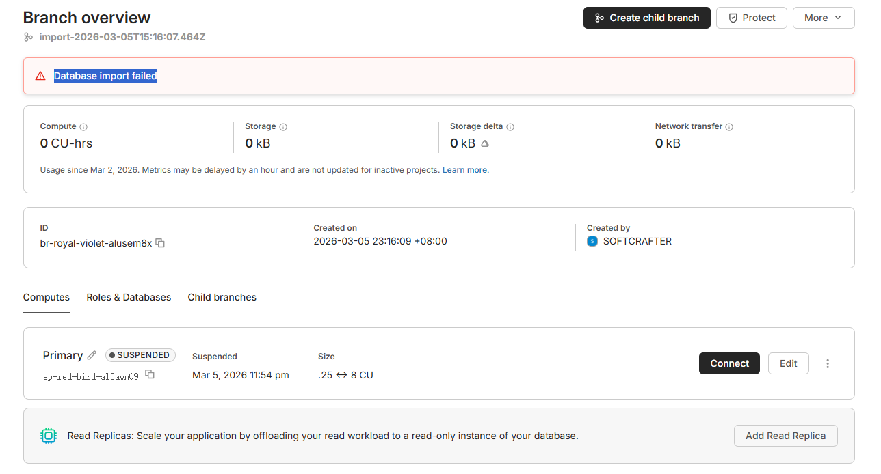Viewport: 881px width, 474px height.
Task: Follow the Learn more link
Action: click(x=465, y=169)
